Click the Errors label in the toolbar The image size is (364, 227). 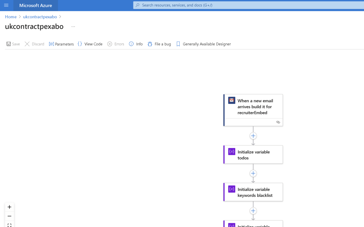point(119,44)
